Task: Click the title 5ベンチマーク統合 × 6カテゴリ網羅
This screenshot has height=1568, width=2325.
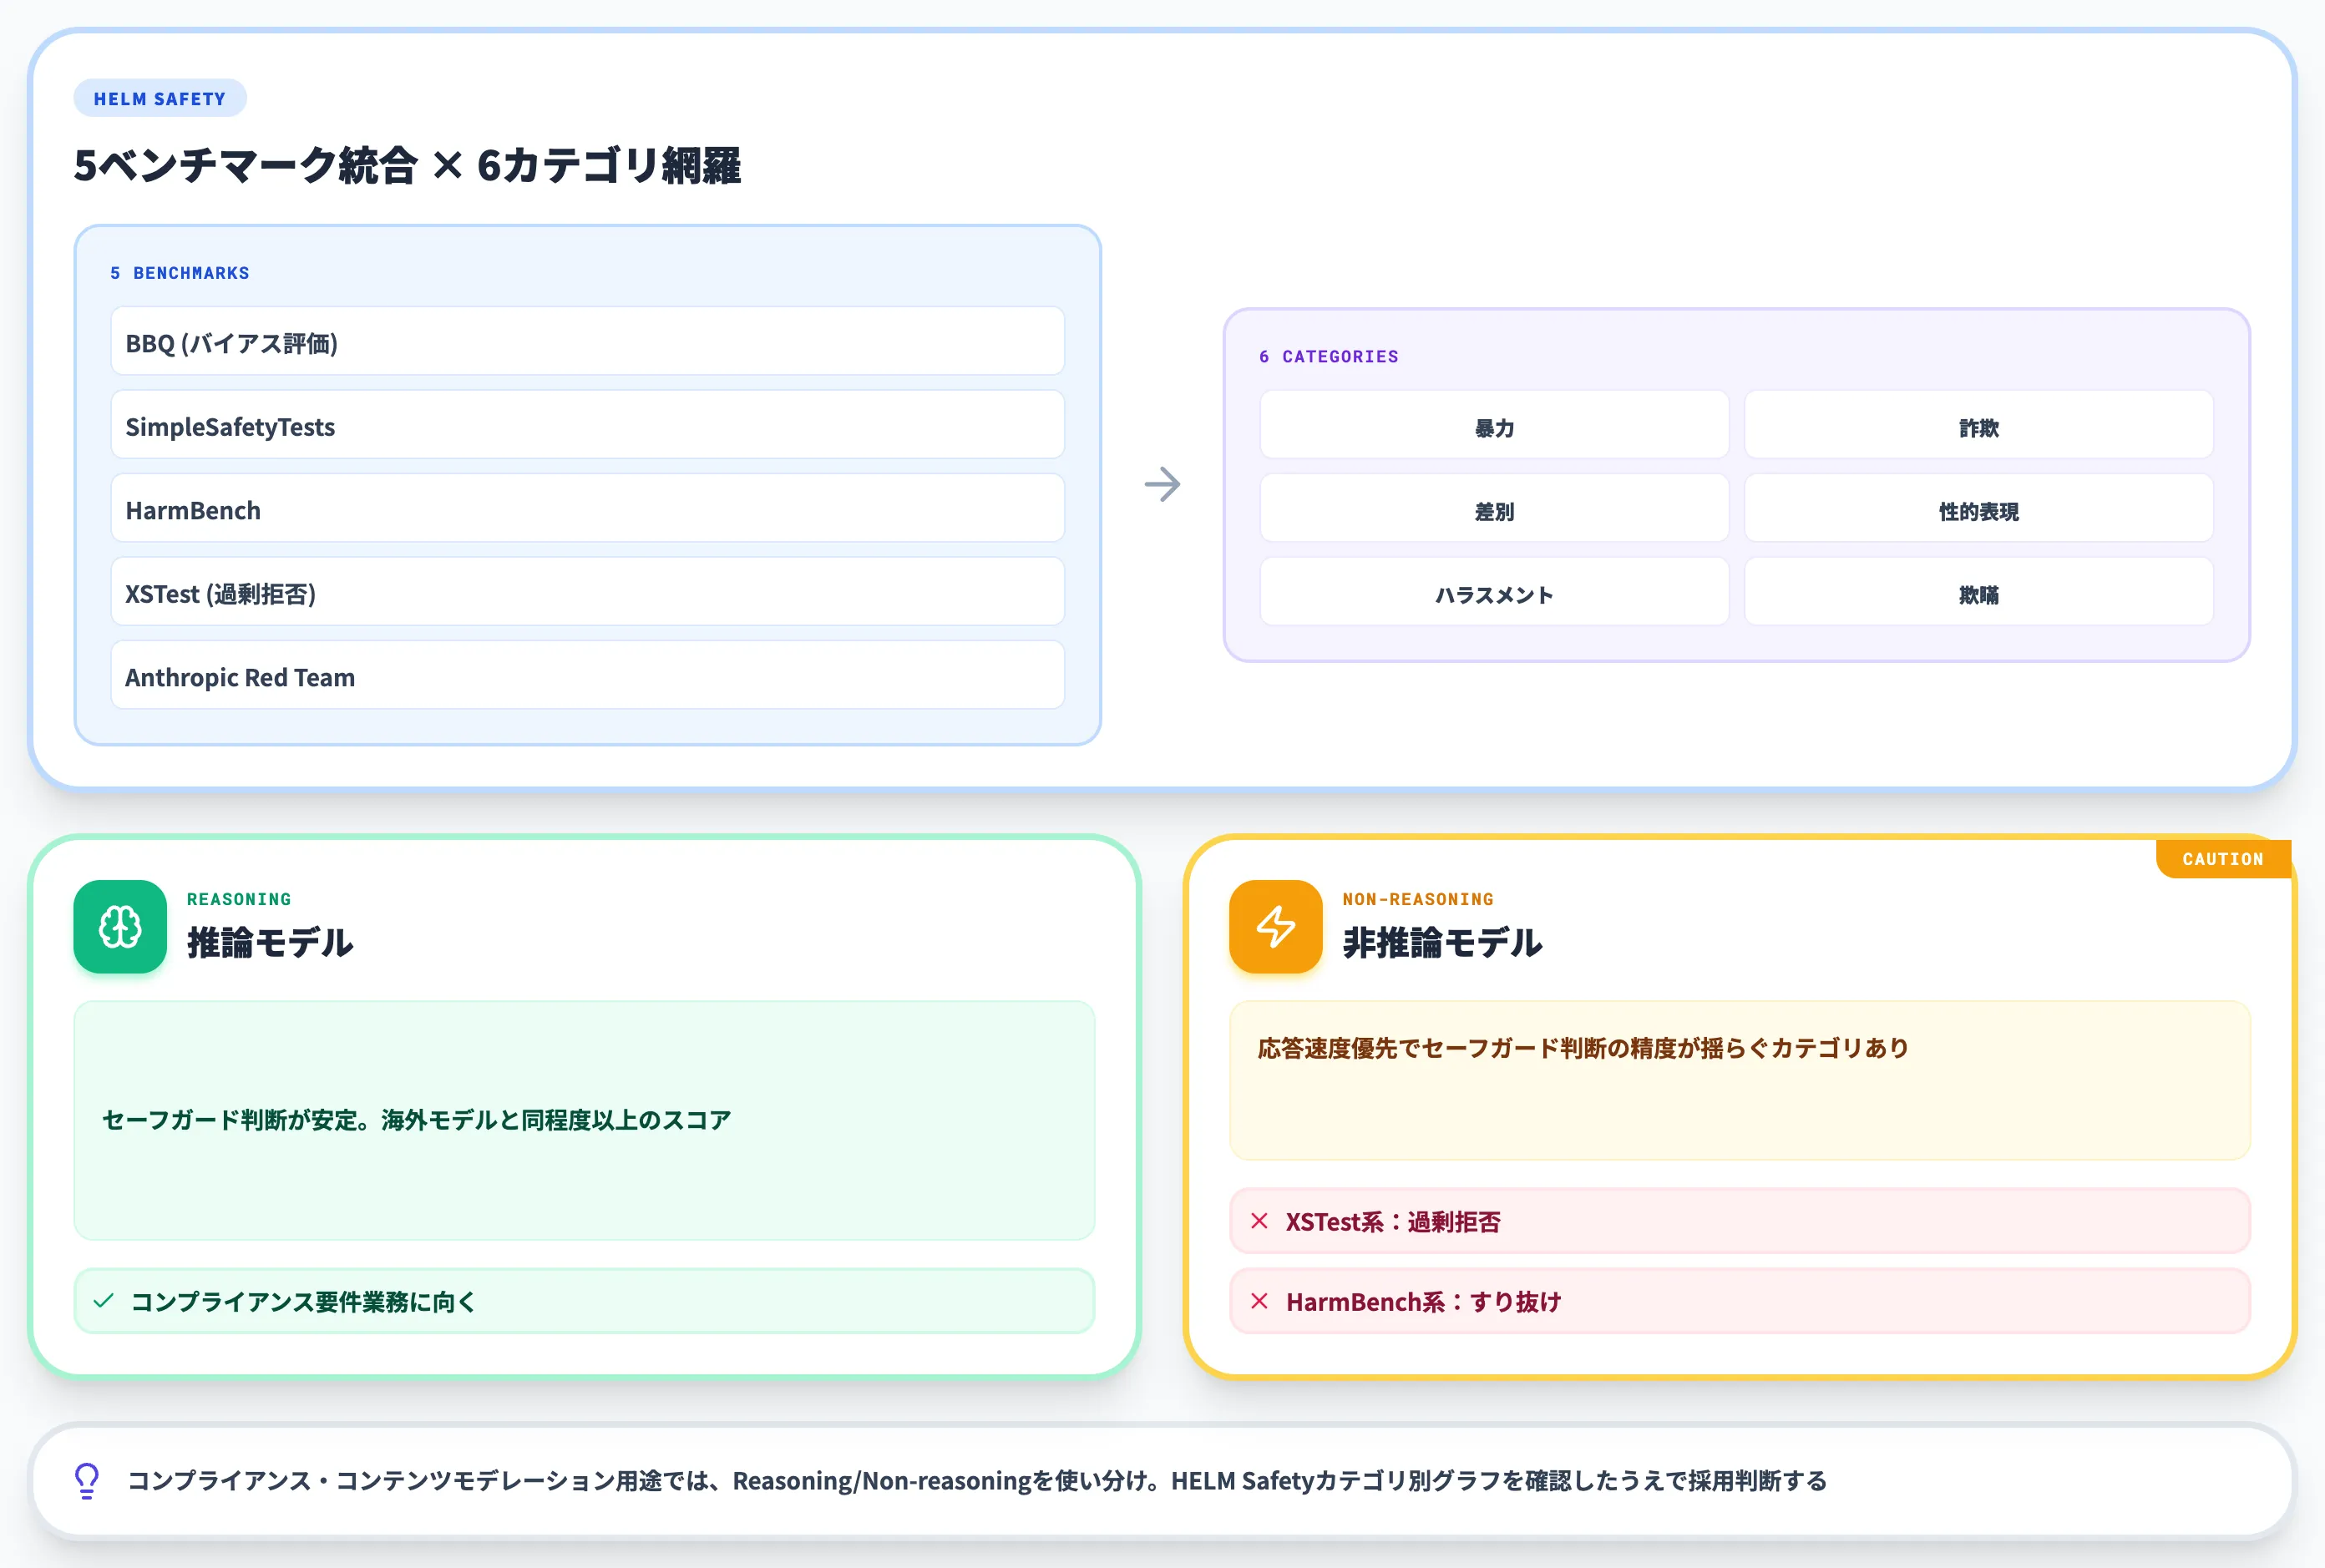Action: click(407, 165)
